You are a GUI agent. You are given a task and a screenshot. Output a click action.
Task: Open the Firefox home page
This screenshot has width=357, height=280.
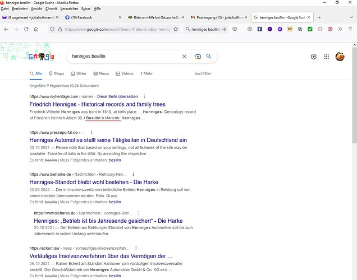tap(36, 29)
